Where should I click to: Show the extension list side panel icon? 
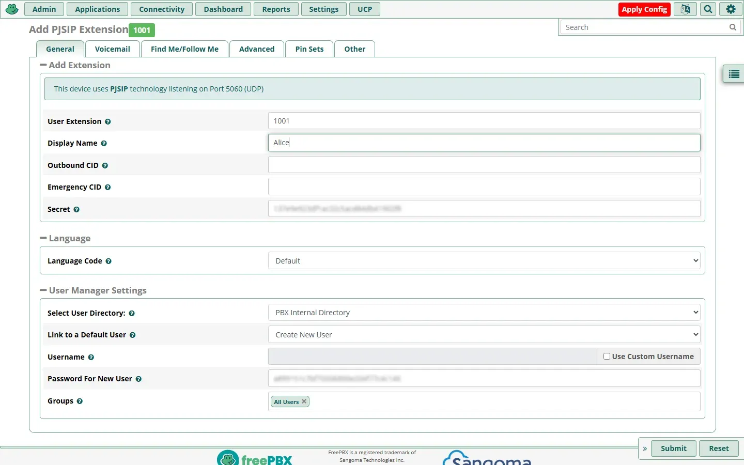pyautogui.click(x=734, y=74)
